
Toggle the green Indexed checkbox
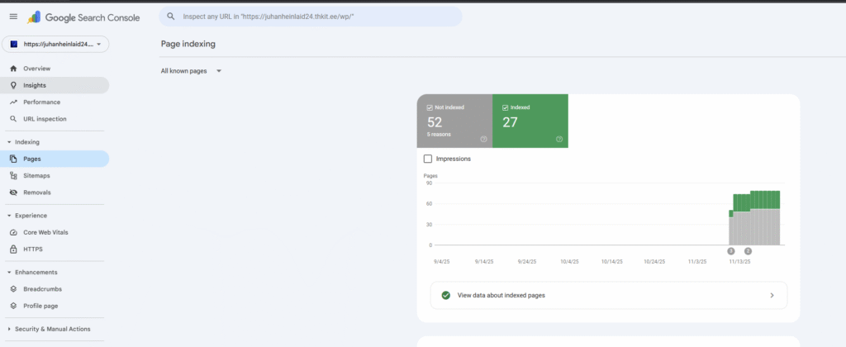coord(506,107)
